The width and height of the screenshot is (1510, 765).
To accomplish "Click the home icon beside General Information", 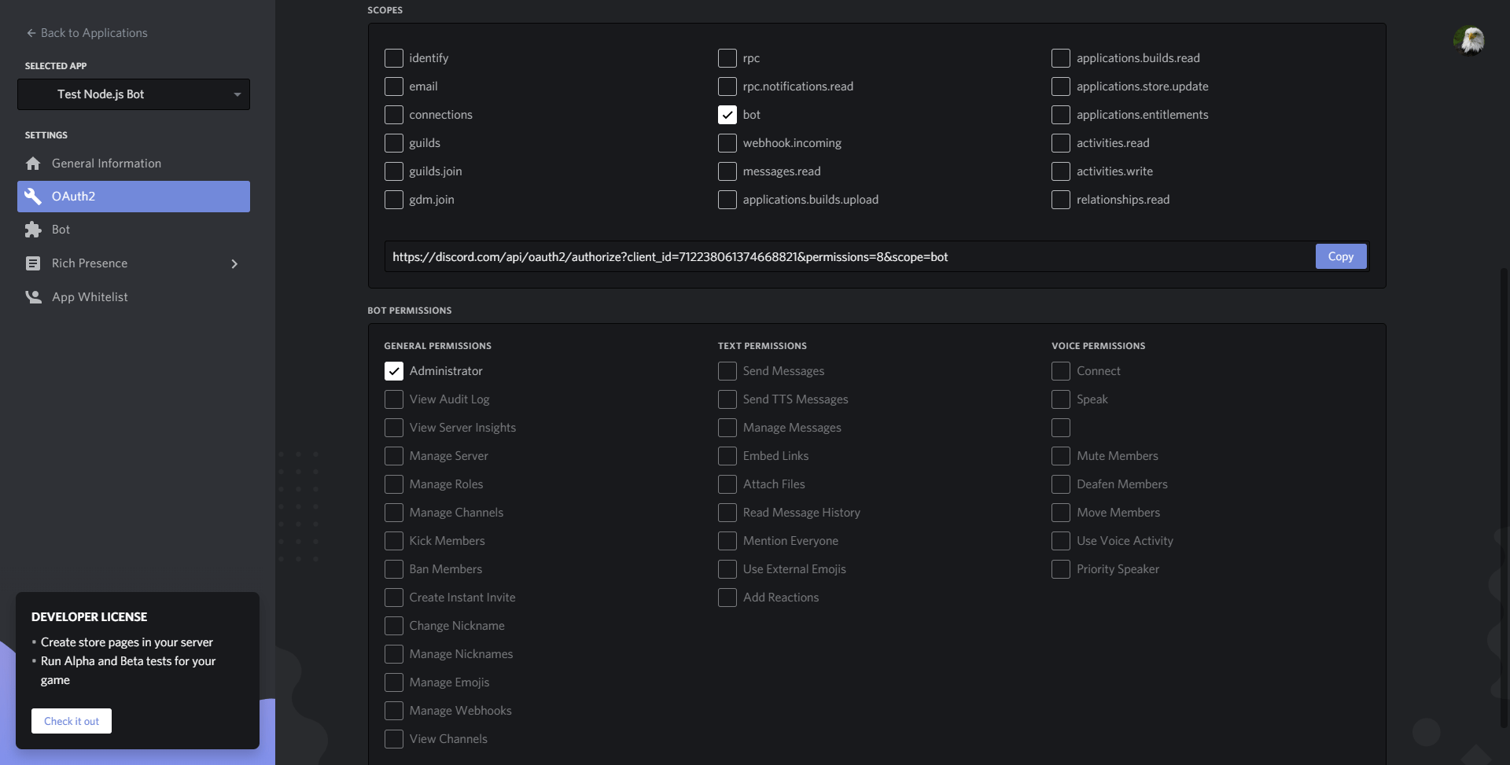I will [x=33, y=164].
